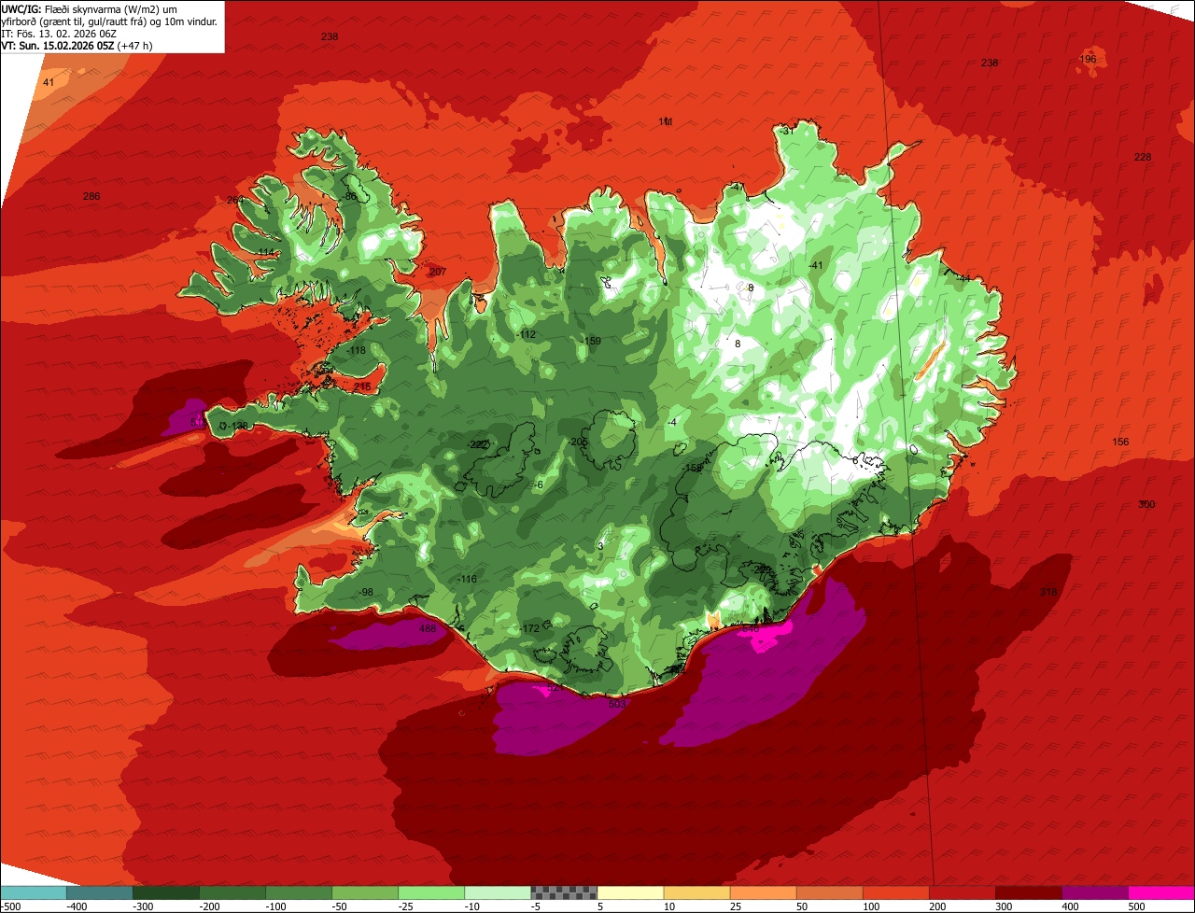The image size is (1195, 913).
Task: Click the legend swatch between -100 and -50
Action: coord(299,892)
